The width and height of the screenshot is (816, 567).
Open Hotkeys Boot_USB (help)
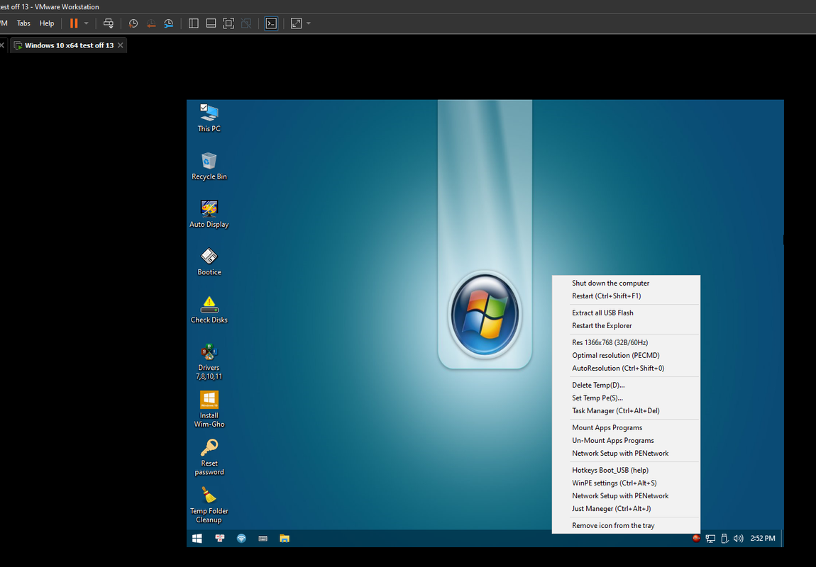click(x=626, y=471)
